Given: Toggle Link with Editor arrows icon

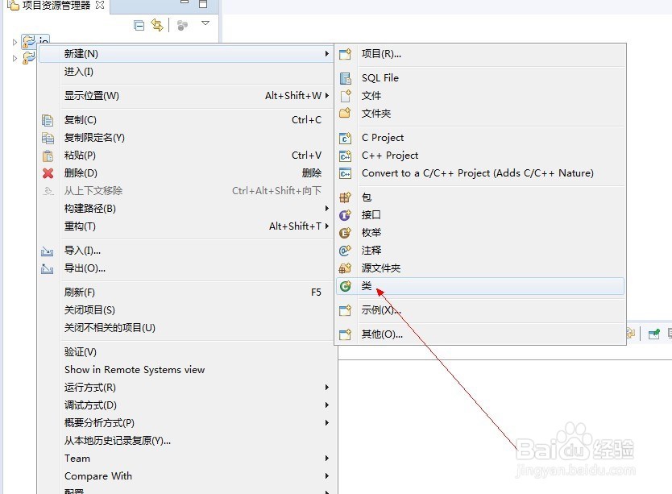Looking at the screenshot, I should point(157,25).
